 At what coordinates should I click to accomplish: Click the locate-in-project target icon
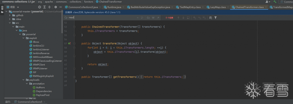[39, 7]
